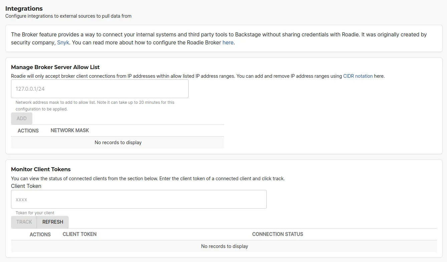Open the Roadie Broker documentation "here" link
Image resolution: width=447 pixels, height=262 pixels.
[x=228, y=42]
